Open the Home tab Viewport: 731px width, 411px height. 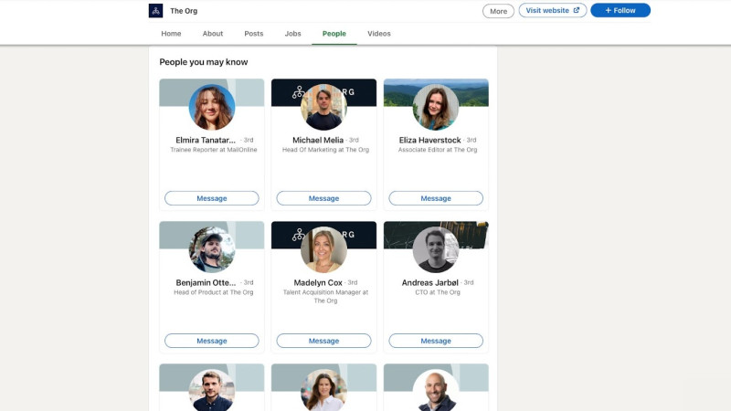pos(171,34)
